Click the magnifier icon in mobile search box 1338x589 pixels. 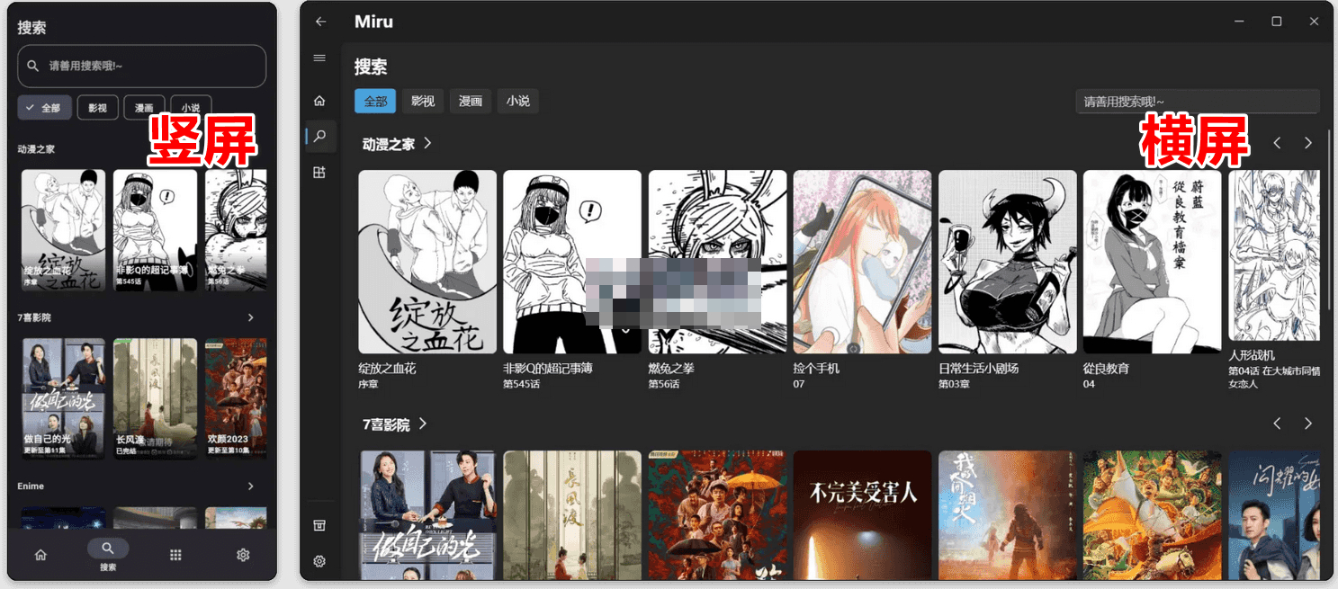(x=33, y=66)
